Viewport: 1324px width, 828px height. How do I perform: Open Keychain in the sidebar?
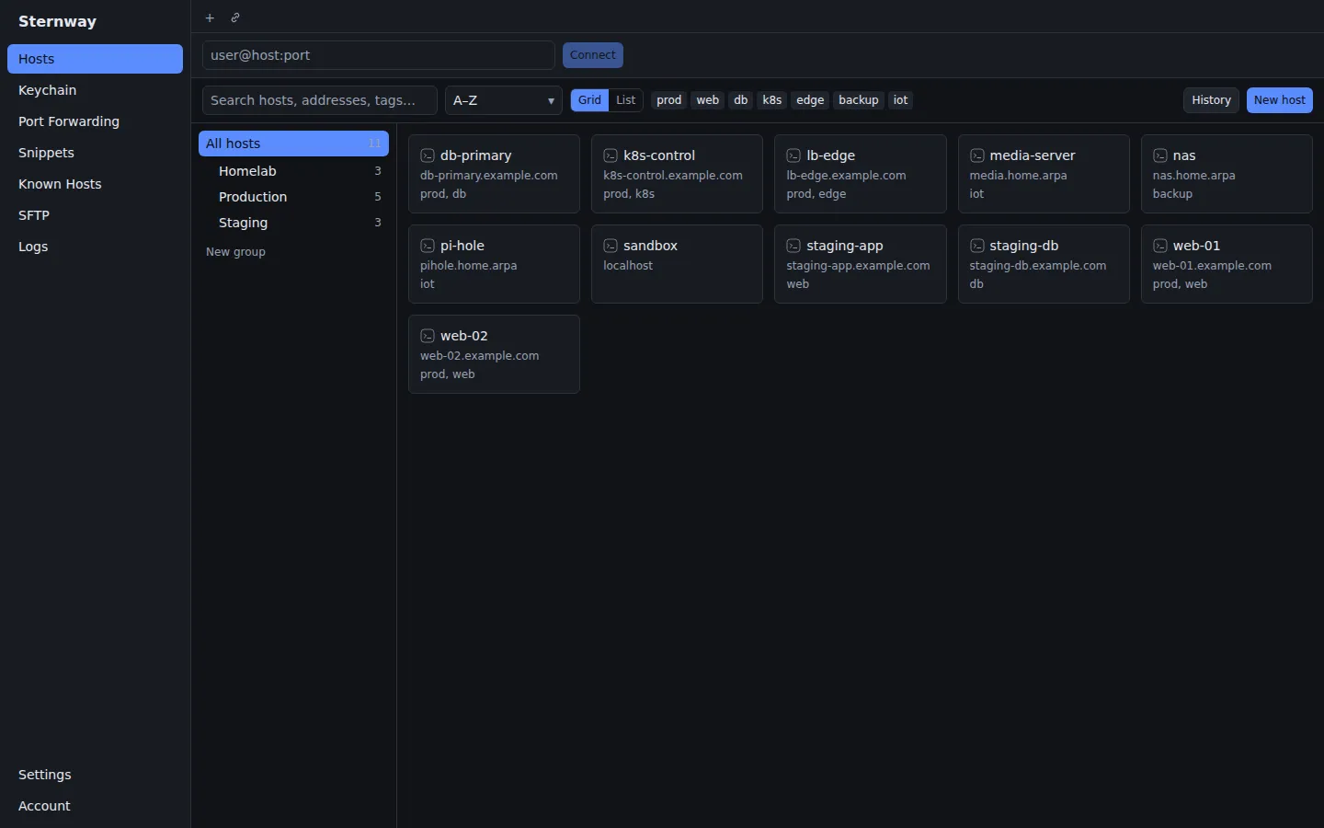pyautogui.click(x=95, y=90)
